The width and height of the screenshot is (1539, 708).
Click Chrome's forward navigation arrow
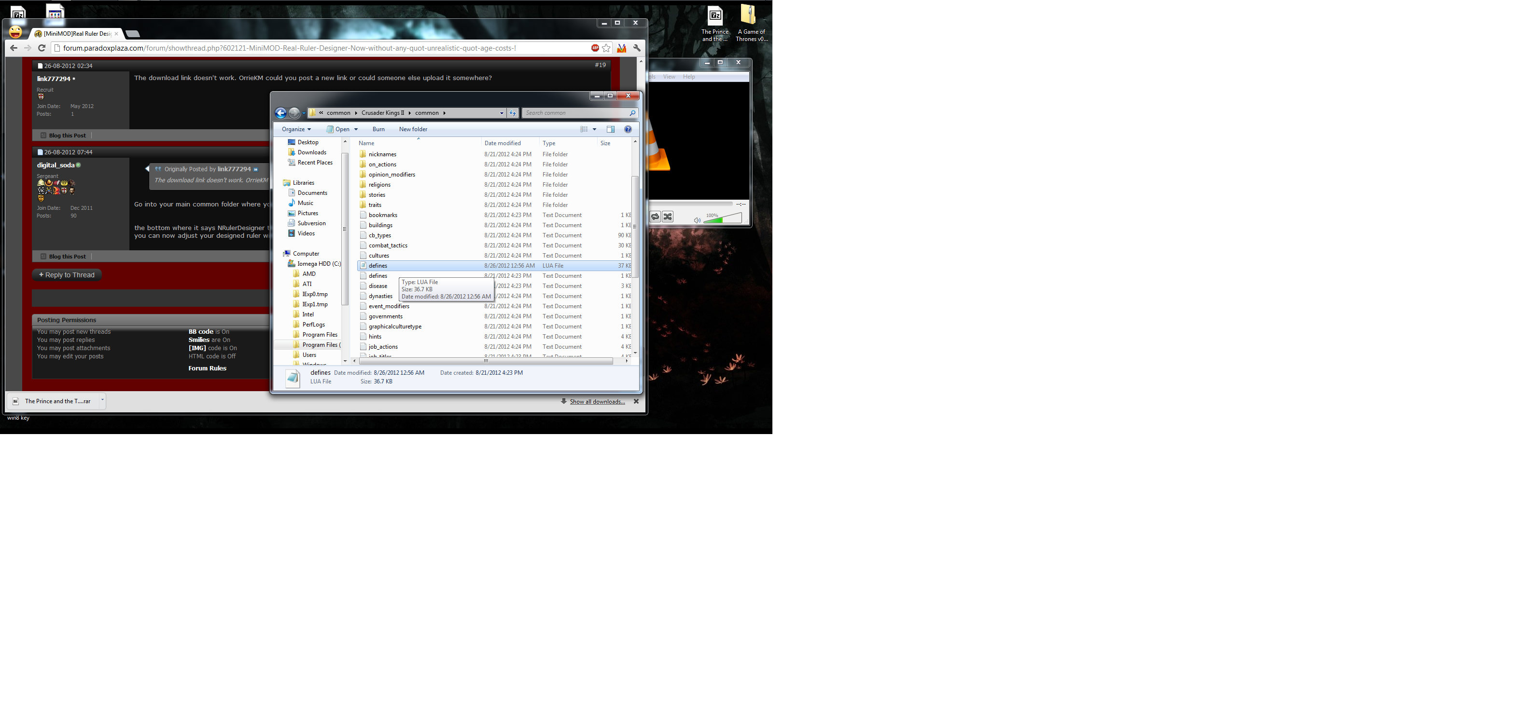tap(28, 48)
